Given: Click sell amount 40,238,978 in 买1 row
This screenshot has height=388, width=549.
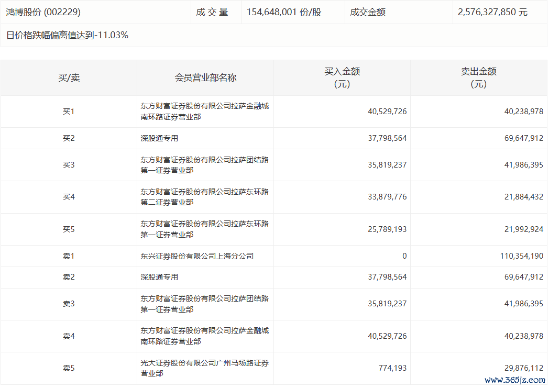Looking at the screenshot, I should pyautogui.click(x=524, y=112).
